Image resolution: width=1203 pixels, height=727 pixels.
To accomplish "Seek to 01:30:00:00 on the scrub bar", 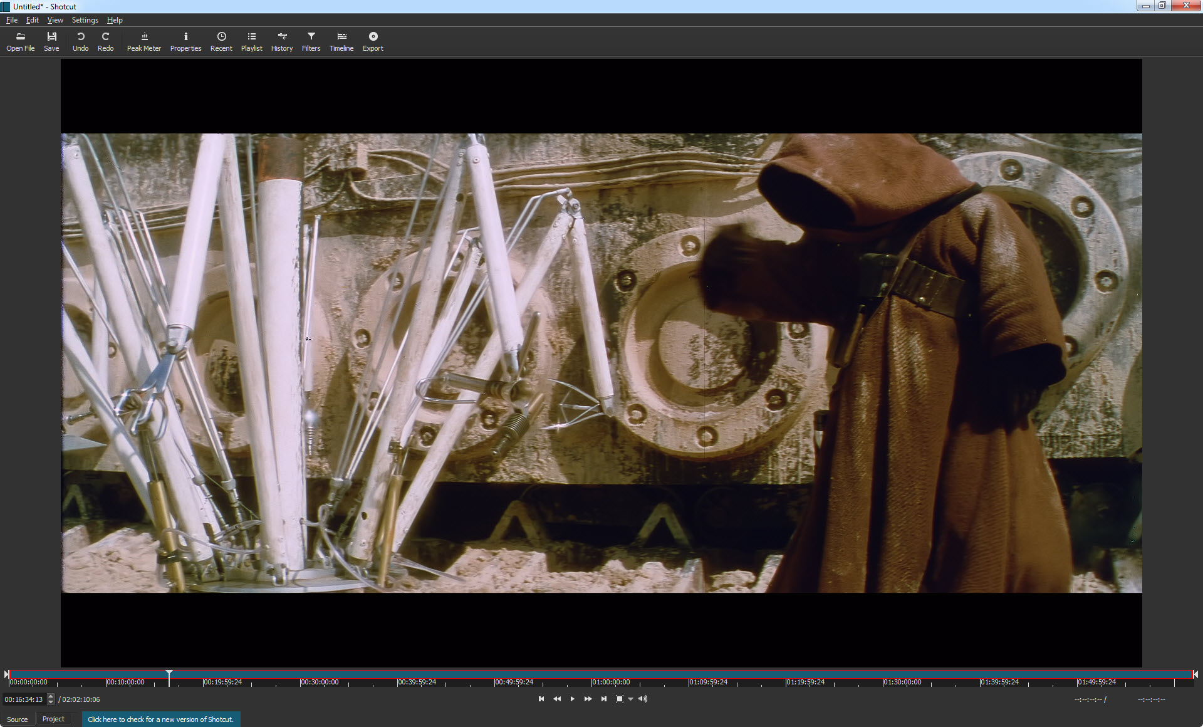I will point(902,682).
